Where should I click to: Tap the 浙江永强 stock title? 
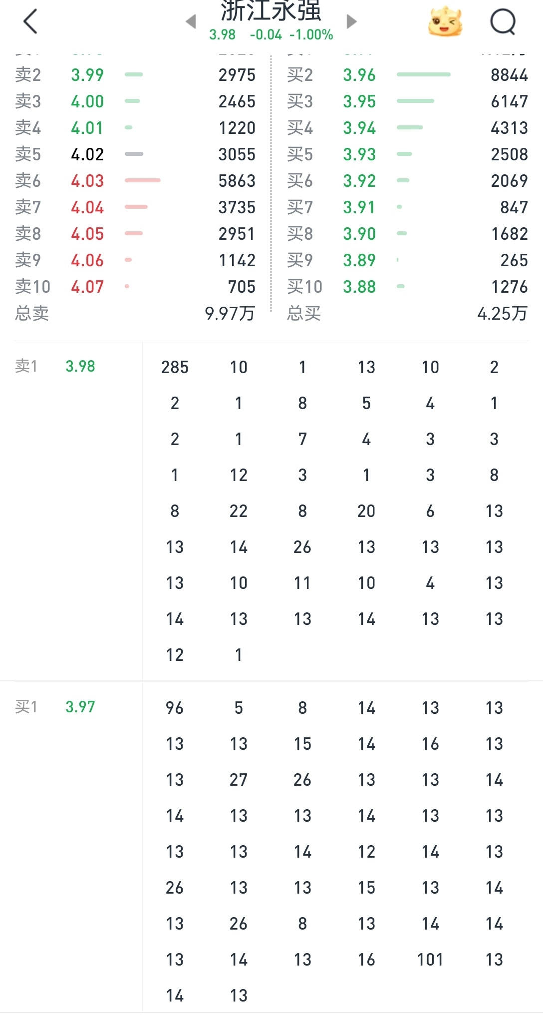[271, 12]
